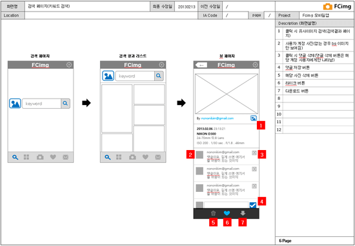Click the IA Code label cell
Screen dimensions: 355x246
point(210,15)
